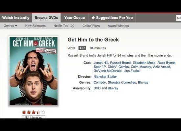
Task: Rate the movie one star
Action: (x=24, y=112)
